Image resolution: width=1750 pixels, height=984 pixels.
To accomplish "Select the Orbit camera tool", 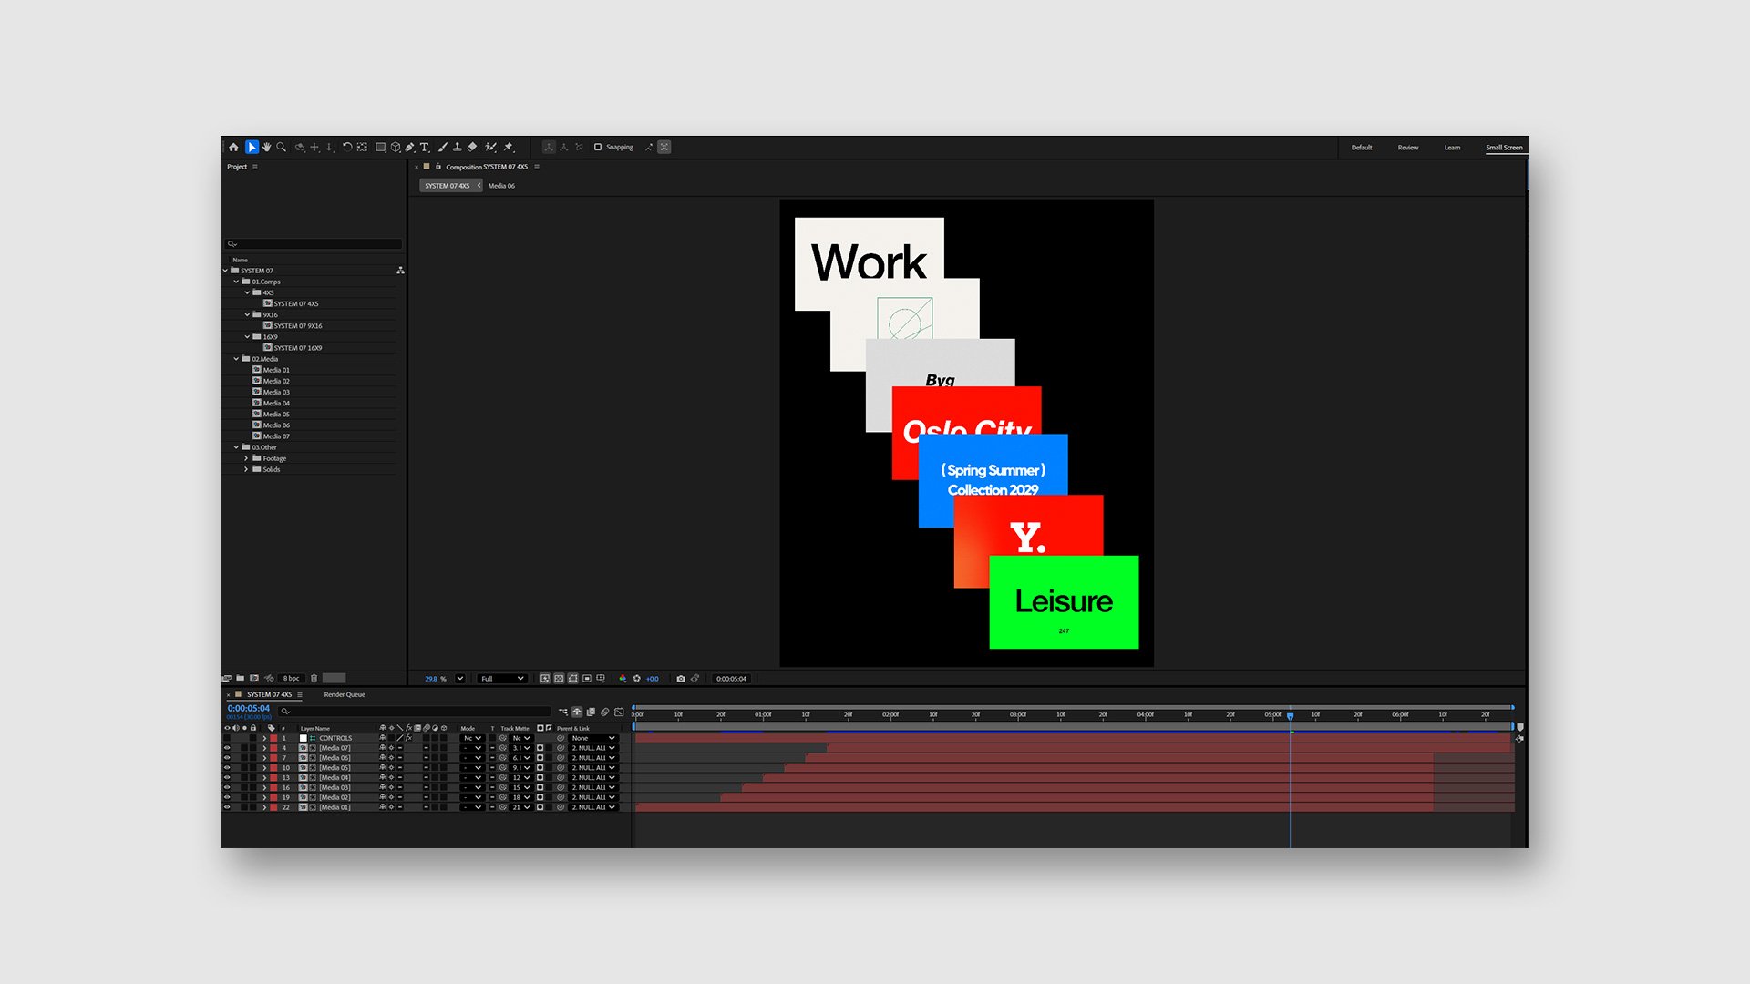I will pyautogui.click(x=299, y=147).
